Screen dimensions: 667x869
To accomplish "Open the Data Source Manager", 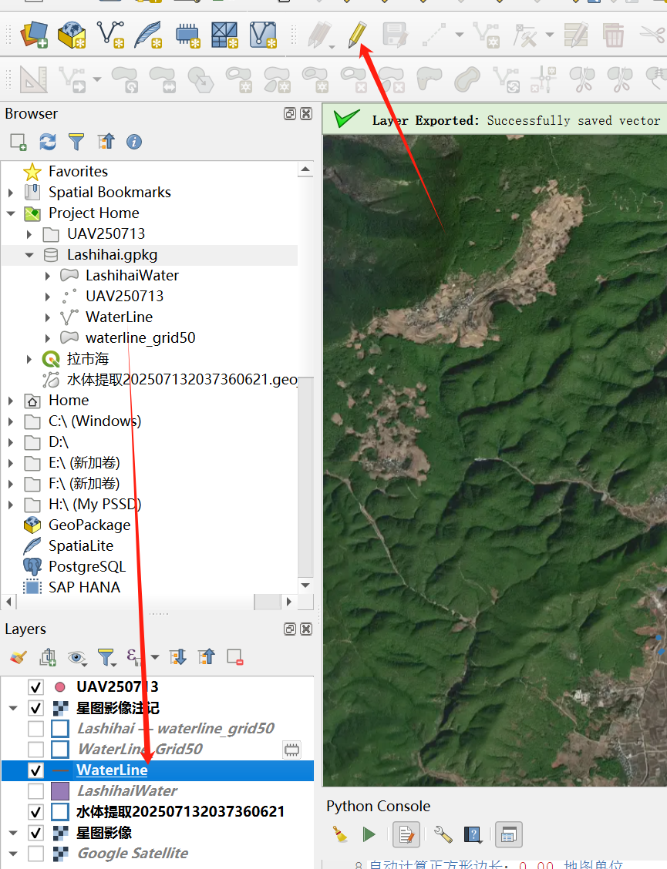I will click(x=35, y=35).
